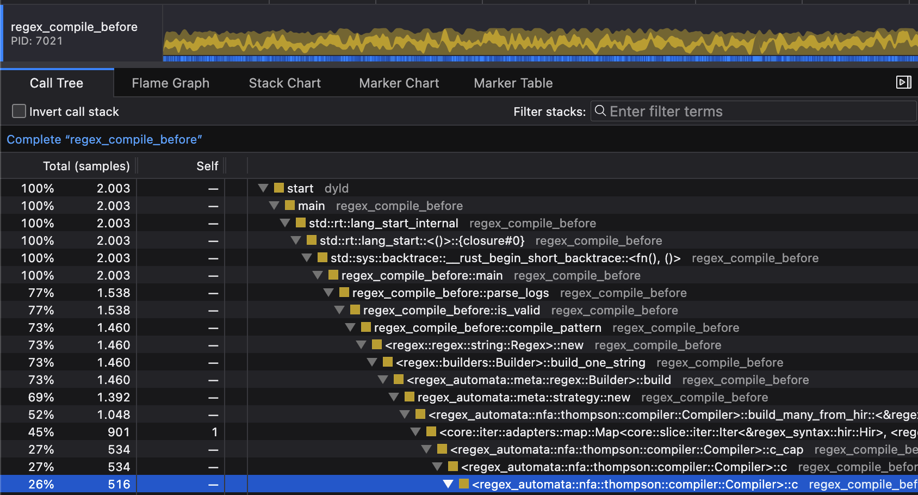
Task: Open the Marker Chart tab
Action: [399, 83]
